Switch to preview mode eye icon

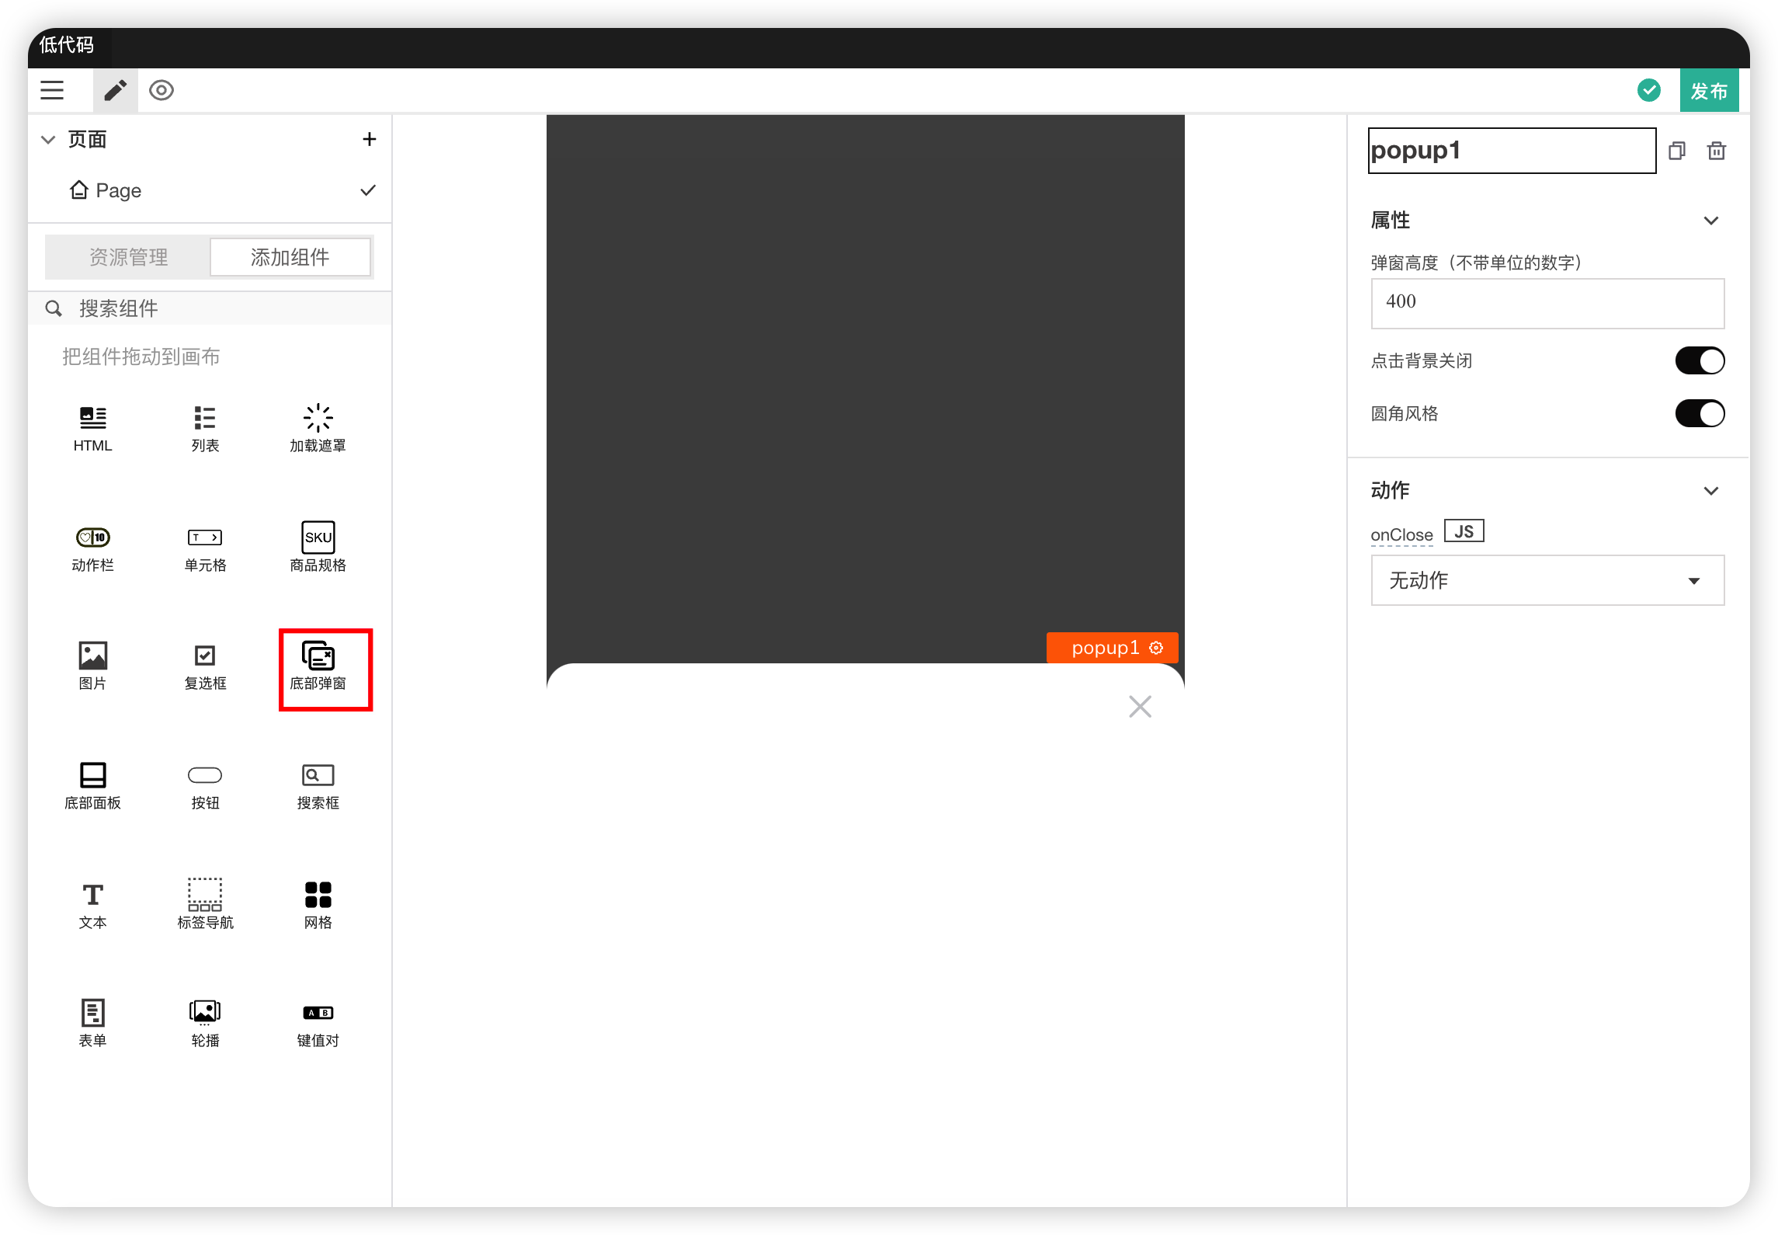point(161,90)
